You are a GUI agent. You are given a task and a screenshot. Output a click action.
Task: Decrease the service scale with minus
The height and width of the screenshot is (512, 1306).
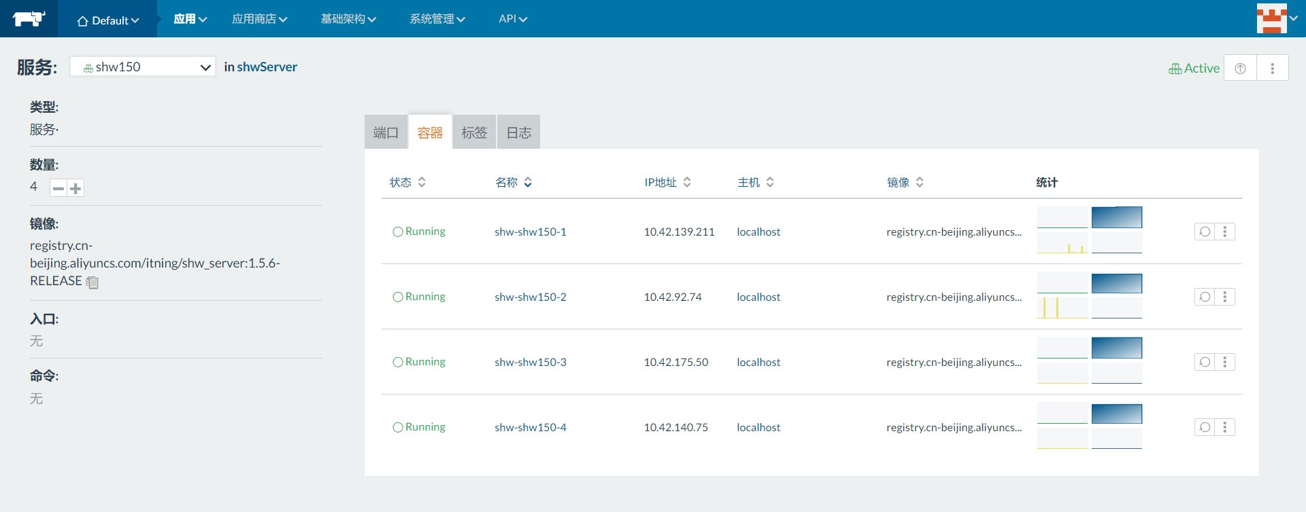(x=58, y=188)
